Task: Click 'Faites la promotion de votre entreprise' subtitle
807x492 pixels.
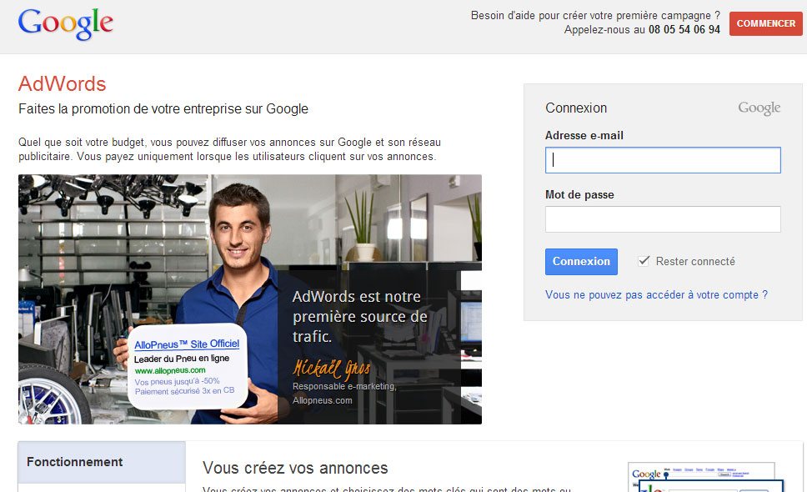Action: click(x=163, y=109)
